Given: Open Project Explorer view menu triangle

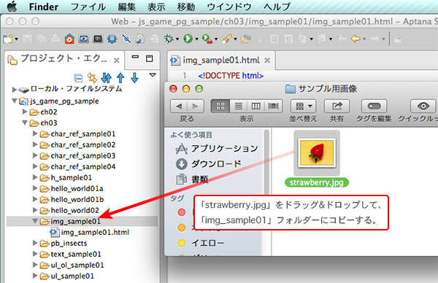Looking at the screenshot, I should point(153,75).
